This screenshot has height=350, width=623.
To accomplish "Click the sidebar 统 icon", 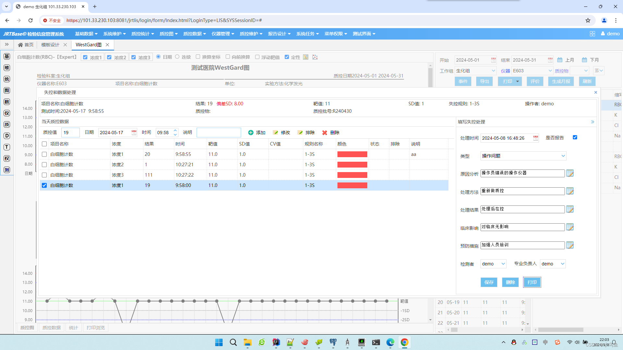I will click(x=7, y=79).
